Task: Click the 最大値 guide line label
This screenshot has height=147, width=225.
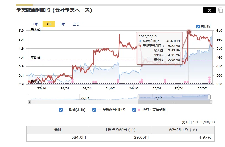Action: (36, 30)
